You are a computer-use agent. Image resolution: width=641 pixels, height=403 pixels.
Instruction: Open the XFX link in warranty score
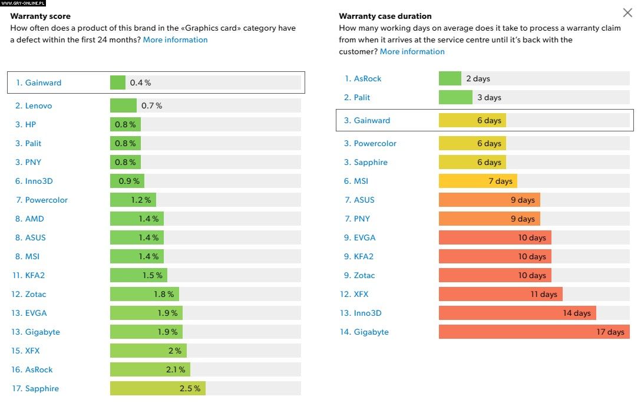[32, 351]
